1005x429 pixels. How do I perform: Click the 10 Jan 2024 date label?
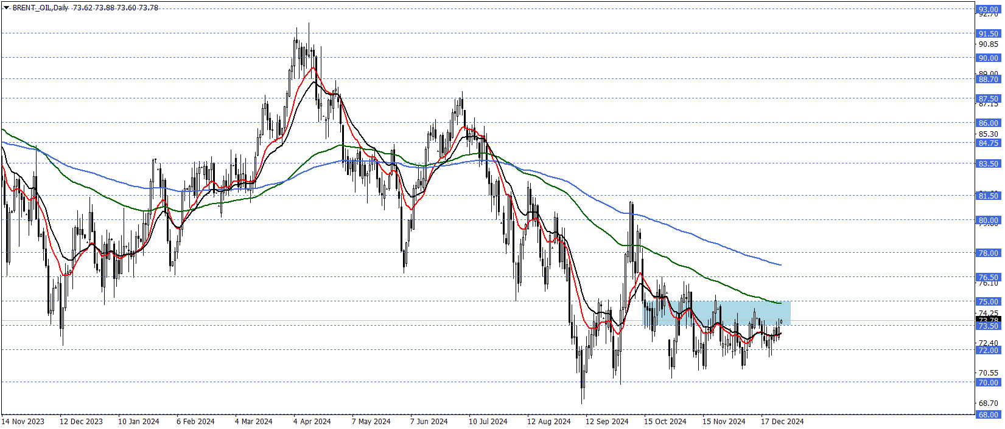[x=138, y=421]
